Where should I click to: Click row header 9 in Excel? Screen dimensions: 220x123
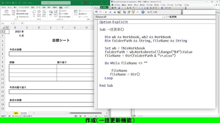(2, 66)
